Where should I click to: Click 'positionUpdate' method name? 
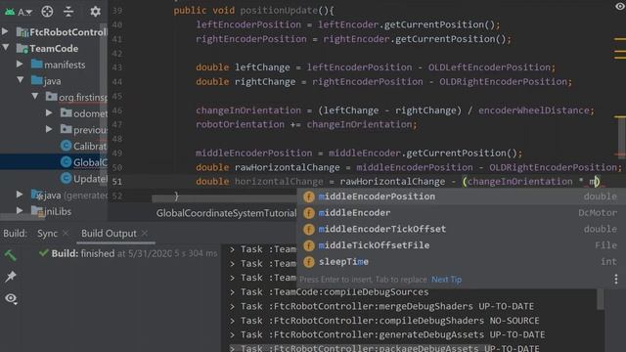click(278, 11)
